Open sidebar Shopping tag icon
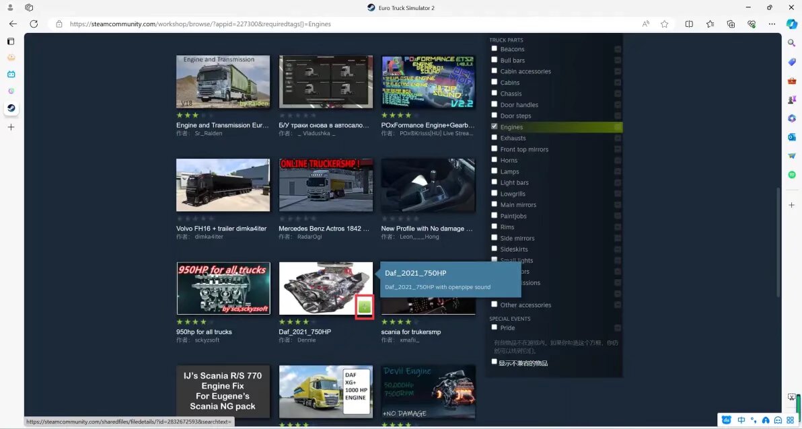This screenshot has width=802, height=429. pyautogui.click(x=792, y=62)
